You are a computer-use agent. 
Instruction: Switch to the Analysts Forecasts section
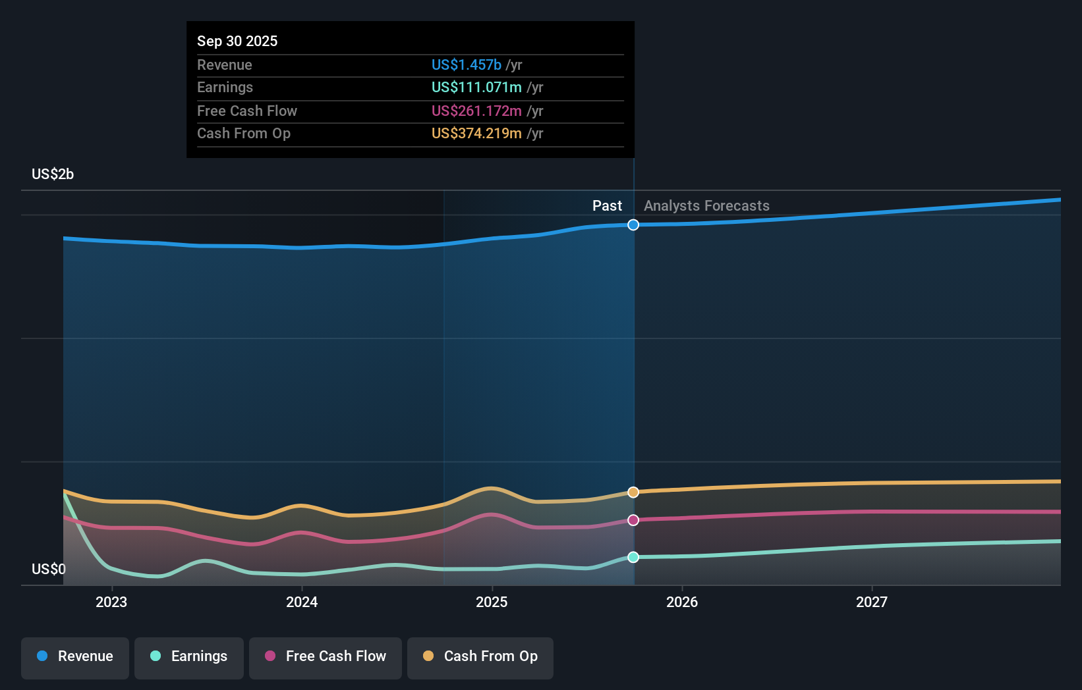click(706, 205)
